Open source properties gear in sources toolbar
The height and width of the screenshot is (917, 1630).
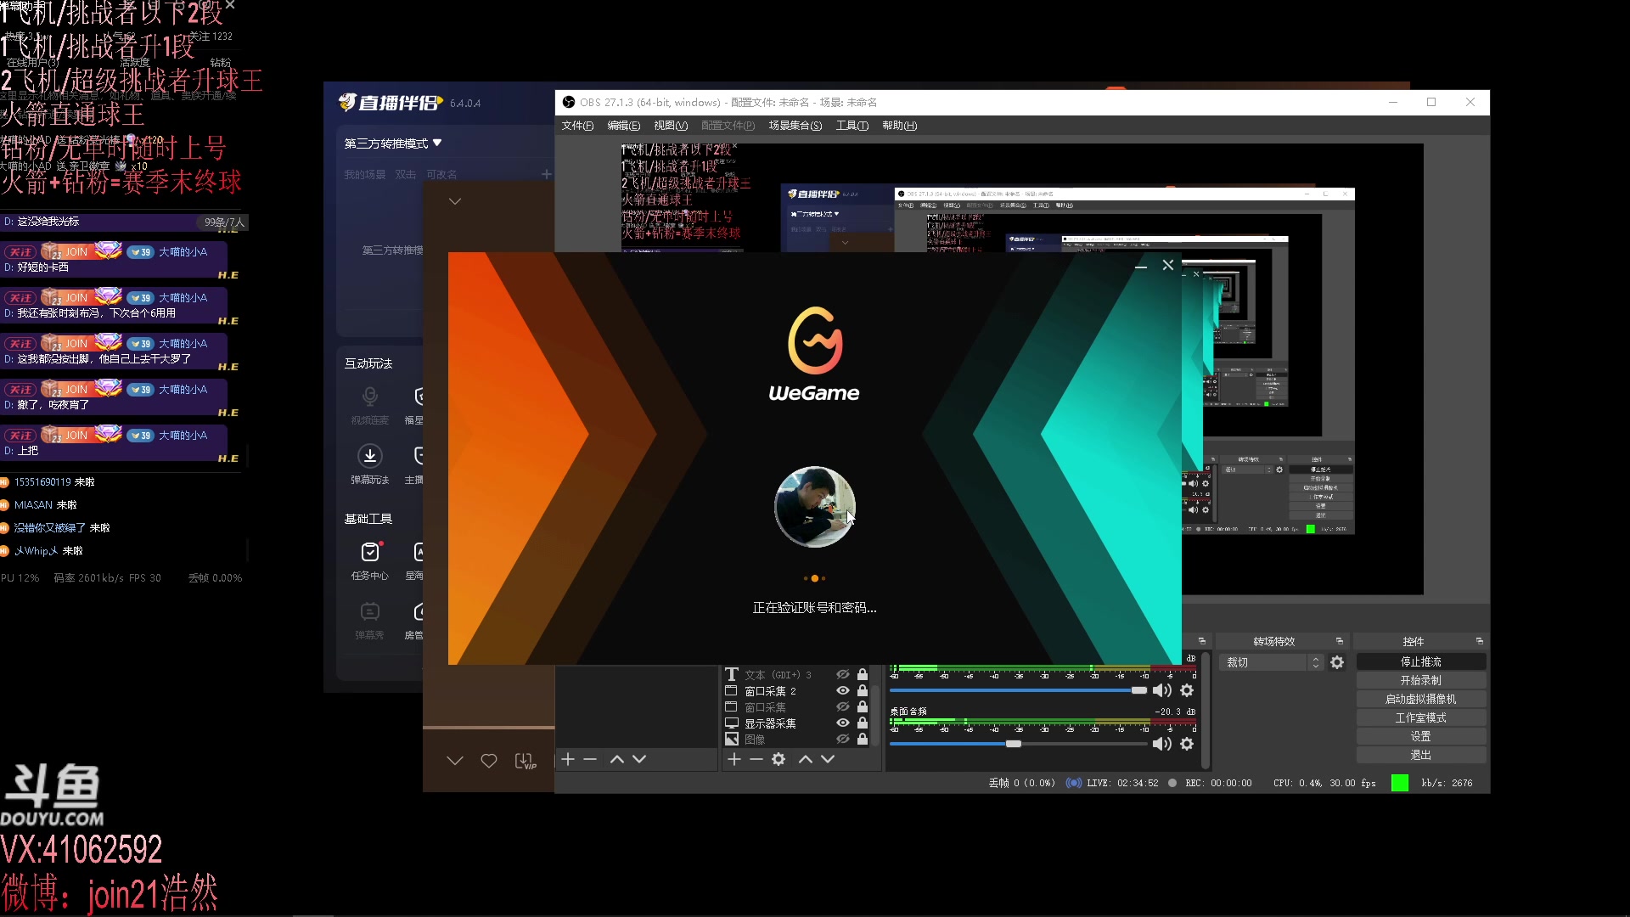coord(778,759)
